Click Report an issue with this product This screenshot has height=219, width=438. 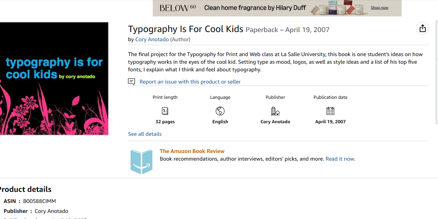pyautogui.click(x=190, y=82)
